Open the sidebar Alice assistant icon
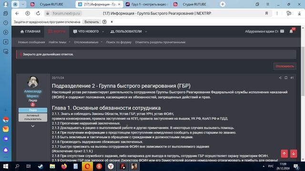Image resolution: width=305 pixels, height=171 pixels. pos(6,150)
